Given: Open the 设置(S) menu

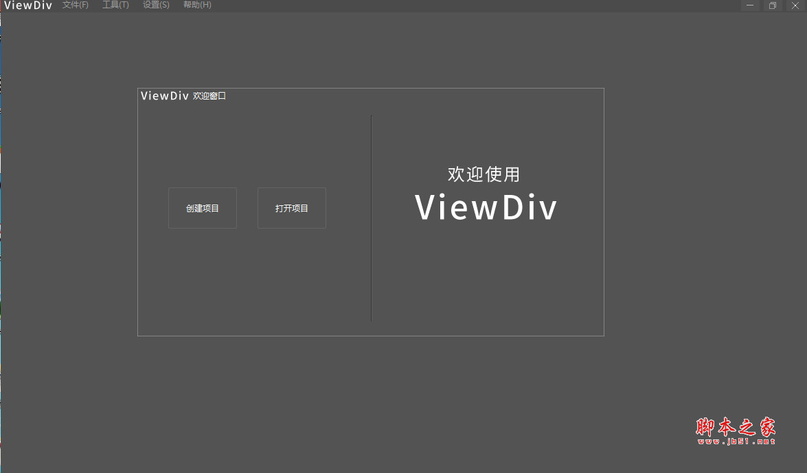Looking at the screenshot, I should click(156, 5).
